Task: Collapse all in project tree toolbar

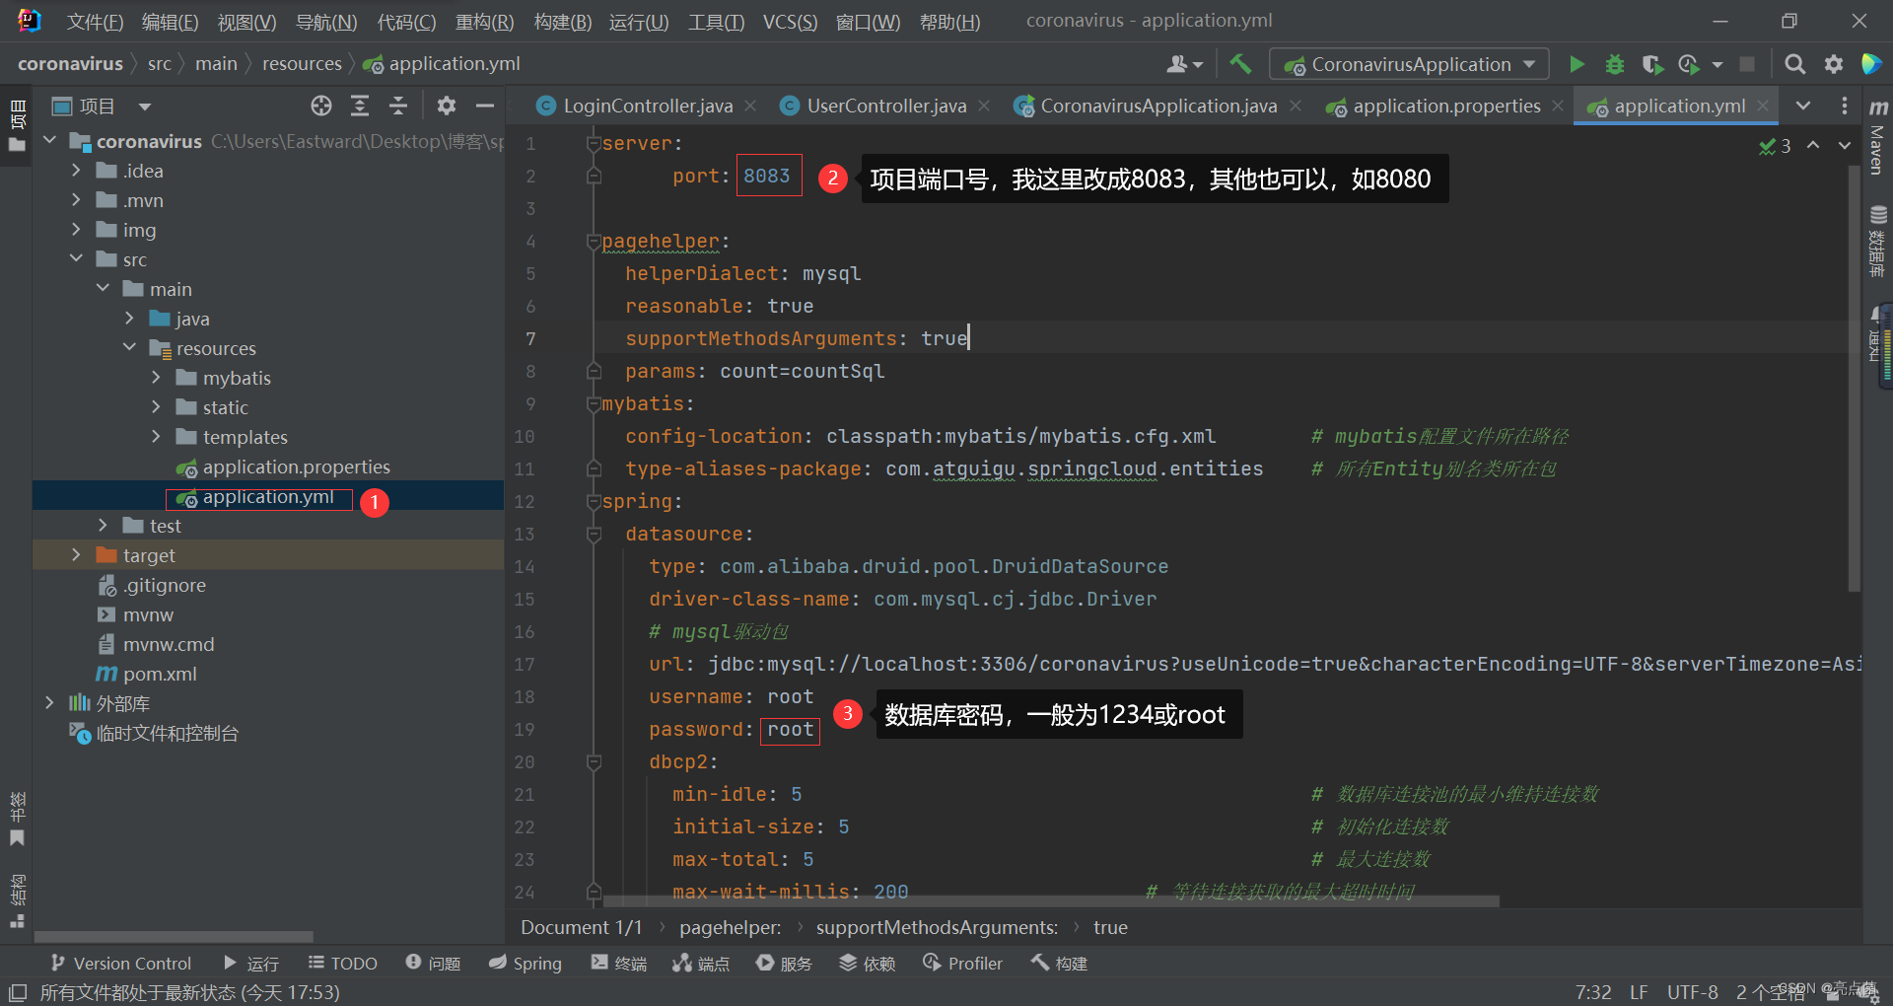Action: (x=398, y=106)
